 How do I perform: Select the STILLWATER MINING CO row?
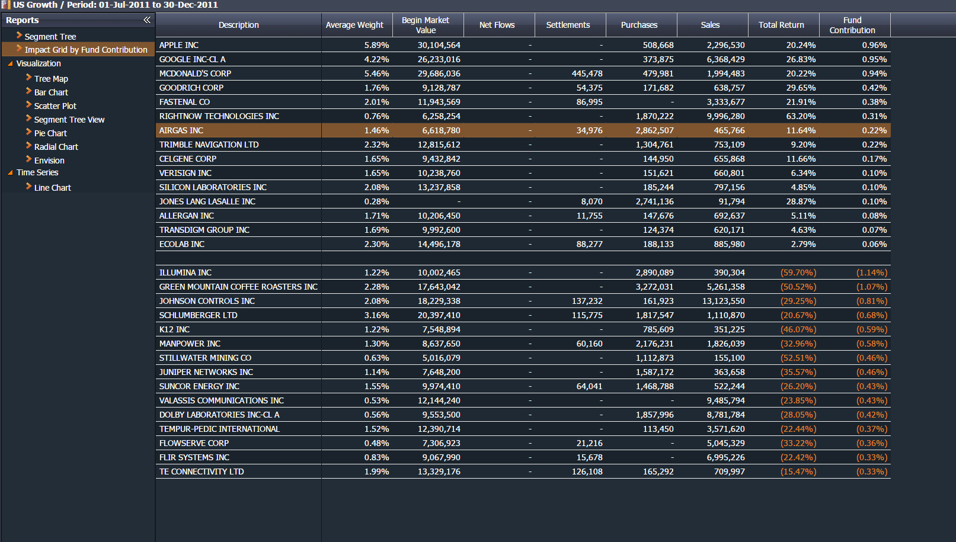point(523,358)
